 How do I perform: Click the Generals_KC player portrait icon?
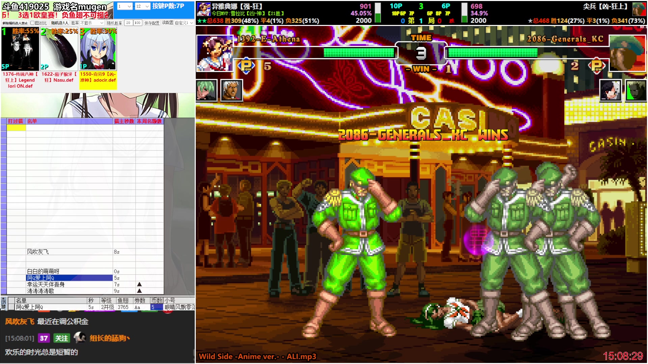627,53
